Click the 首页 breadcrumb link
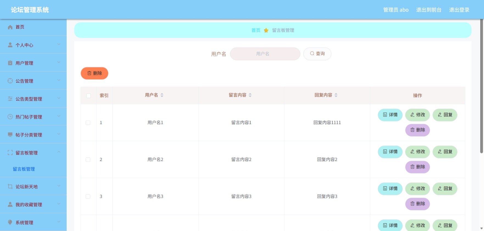The width and height of the screenshot is (484, 231). (256, 30)
